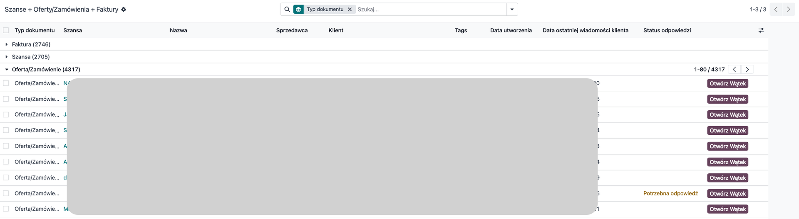Toggle the select-all checkbox in header
799x219 pixels.
click(x=6, y=30)
